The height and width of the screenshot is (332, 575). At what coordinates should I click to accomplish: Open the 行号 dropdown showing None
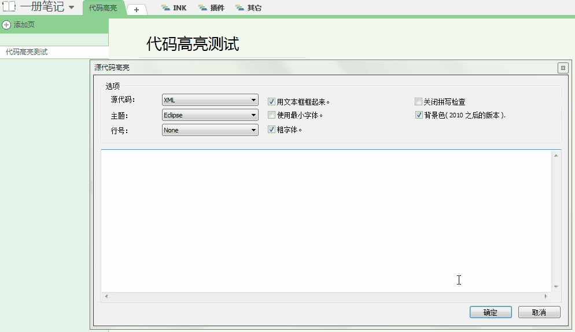(210, 130)
